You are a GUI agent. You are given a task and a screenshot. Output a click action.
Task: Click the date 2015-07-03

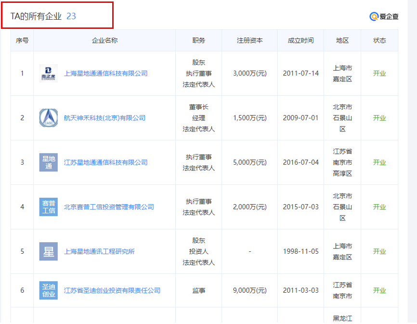click(301, 207)
